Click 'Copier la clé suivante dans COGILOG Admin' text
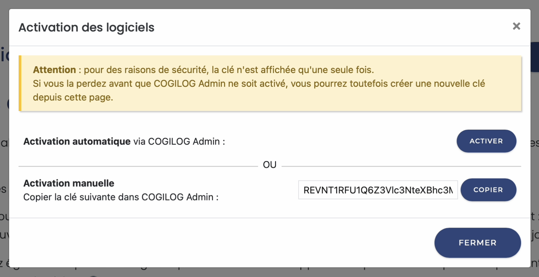This screenshot has height=277, width=539. click(x=121, y=197)
